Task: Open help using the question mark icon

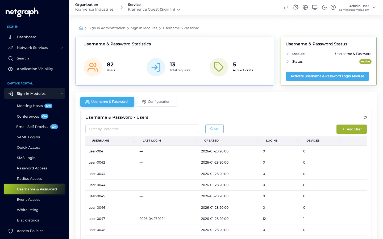Action: click(x=333, y=7)
